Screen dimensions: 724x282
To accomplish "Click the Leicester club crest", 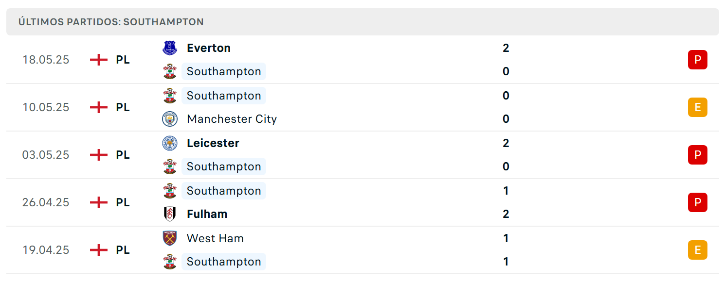I will [170, 143].
